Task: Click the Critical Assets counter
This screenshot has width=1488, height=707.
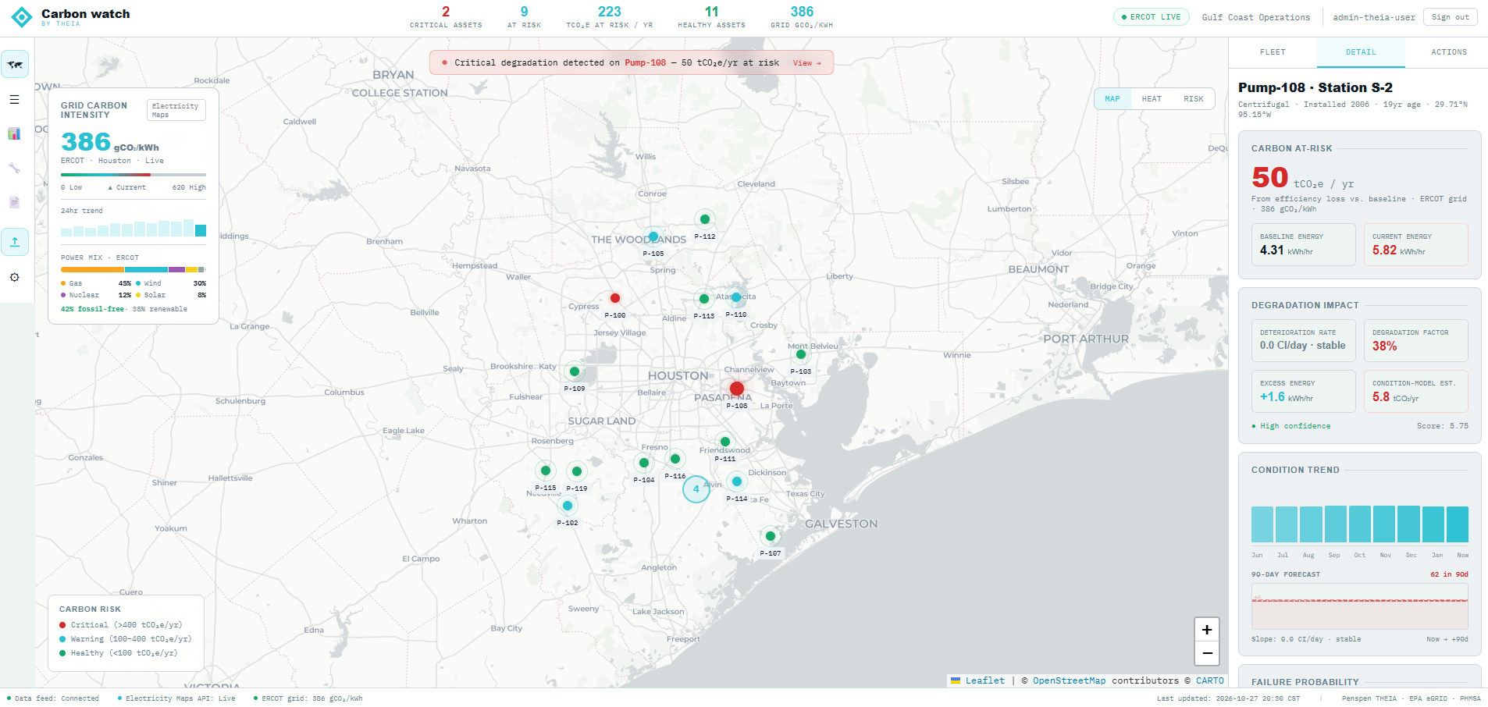Action: tap(446, 17)
